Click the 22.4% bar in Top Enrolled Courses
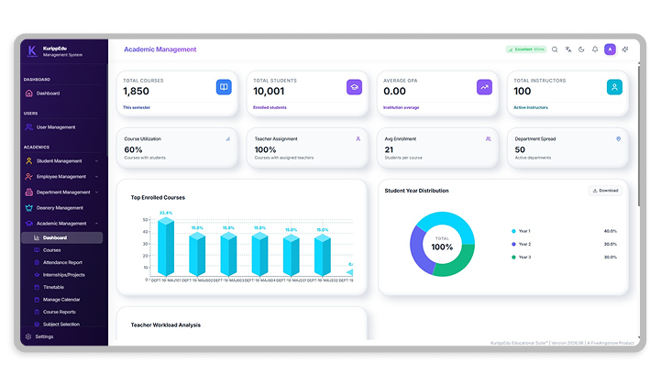This screenshot has width=661, height=385. coord(166,247)
